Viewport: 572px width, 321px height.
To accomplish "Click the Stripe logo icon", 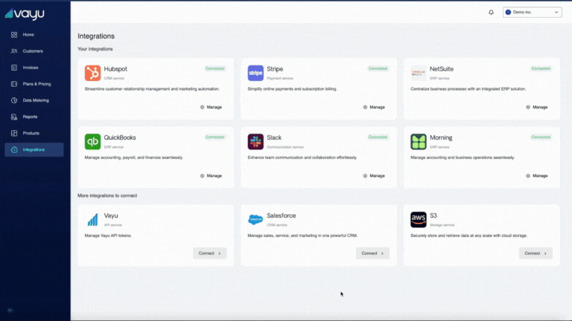I will pyautogui.click(x=255, y=73).
